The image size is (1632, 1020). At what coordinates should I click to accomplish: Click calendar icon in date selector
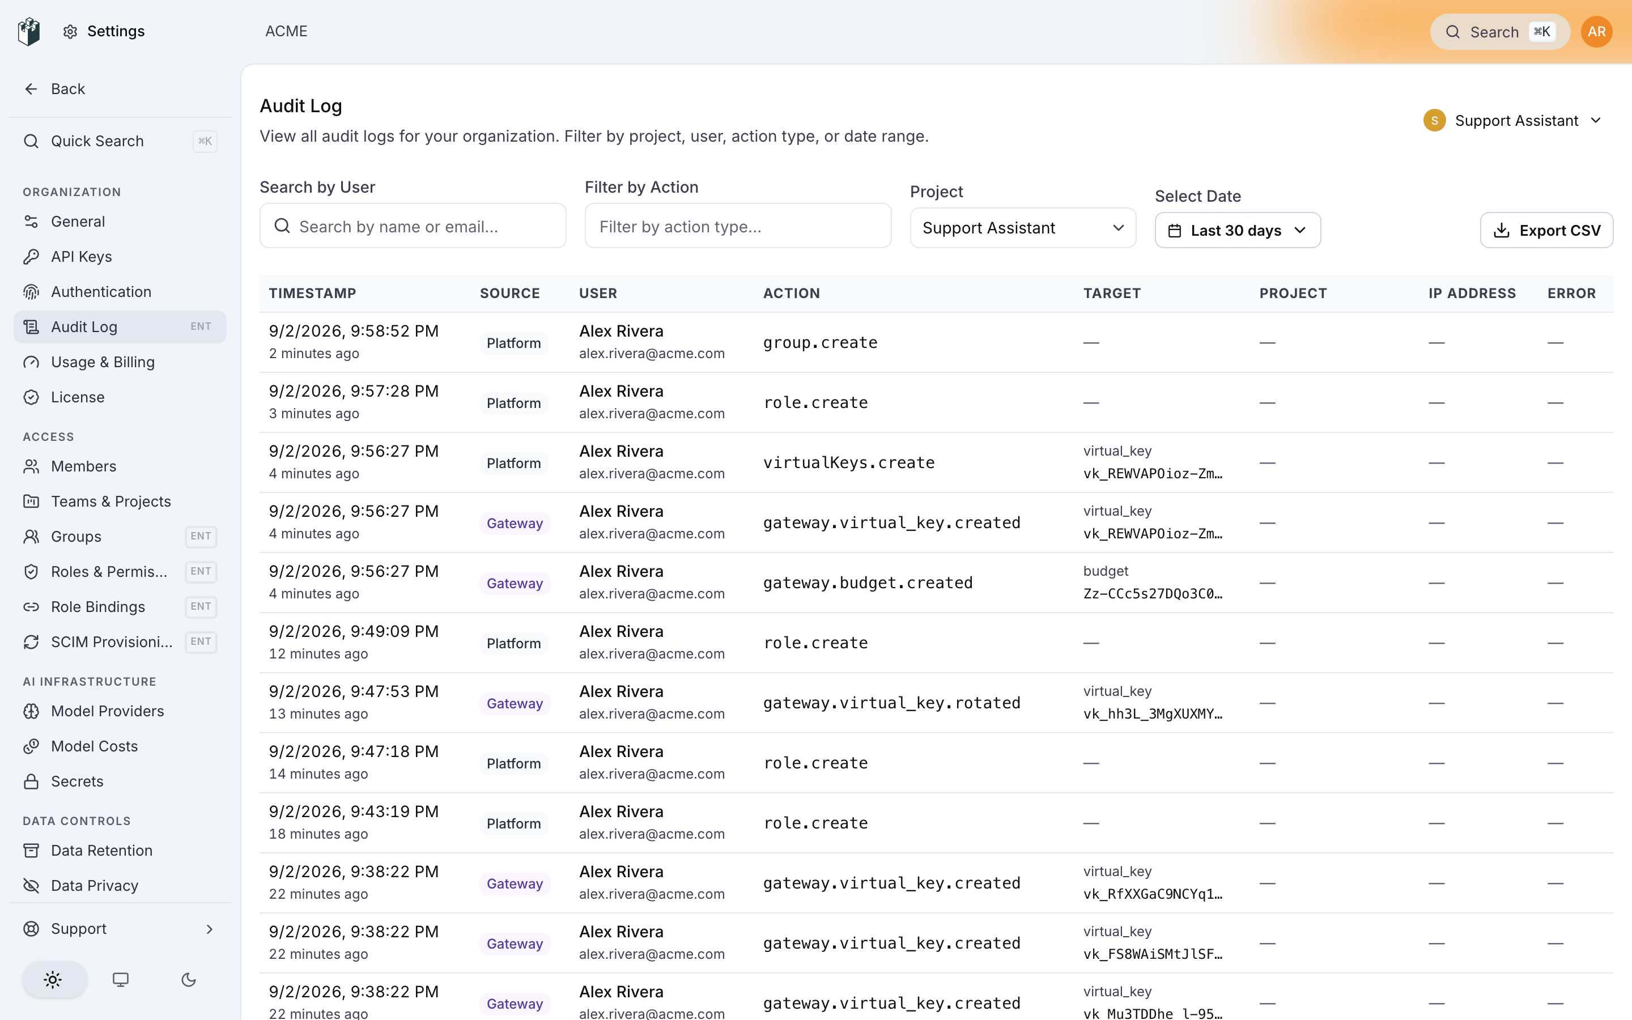[x=1175, y=231]
